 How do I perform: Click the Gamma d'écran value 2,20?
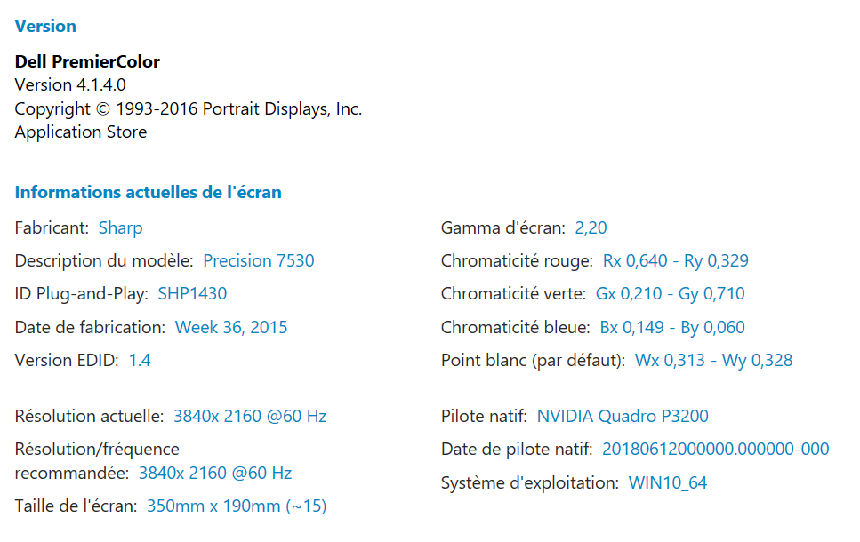pyautogui.click(x=591, y=227)
